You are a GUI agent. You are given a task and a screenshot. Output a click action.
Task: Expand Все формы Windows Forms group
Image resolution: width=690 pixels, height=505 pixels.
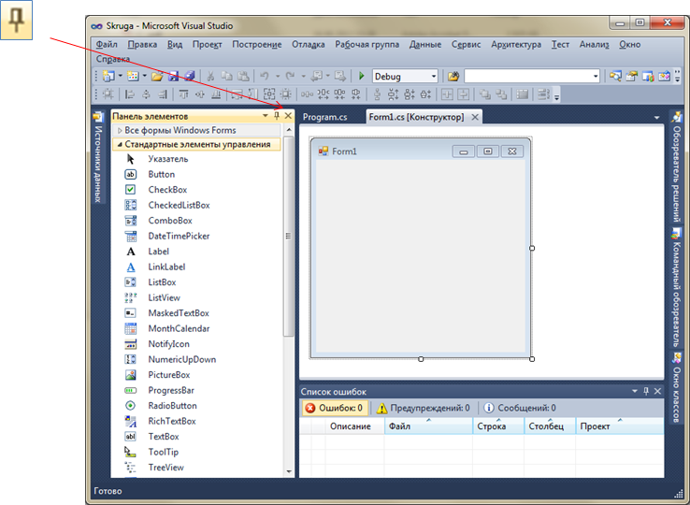click(180, 131)
